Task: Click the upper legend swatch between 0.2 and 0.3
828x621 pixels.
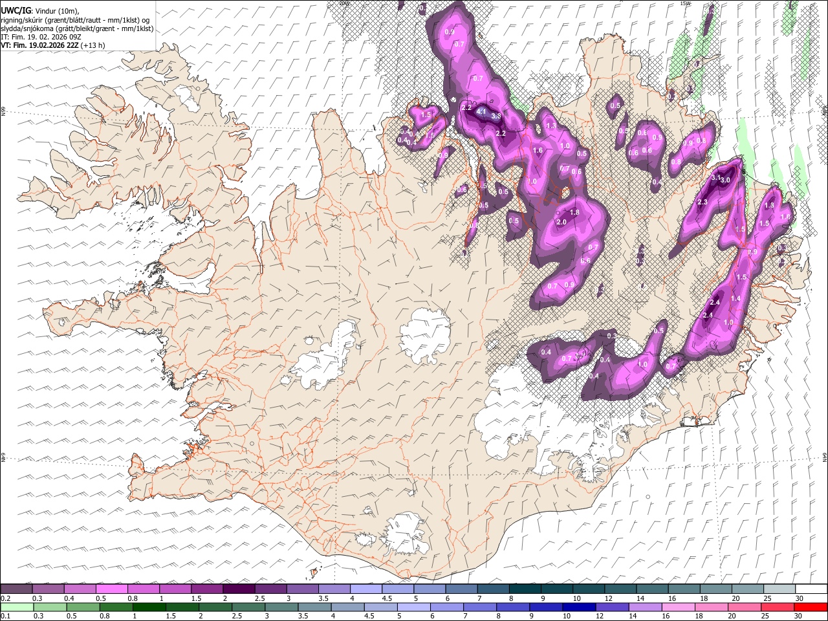Action: coord(16,589)
